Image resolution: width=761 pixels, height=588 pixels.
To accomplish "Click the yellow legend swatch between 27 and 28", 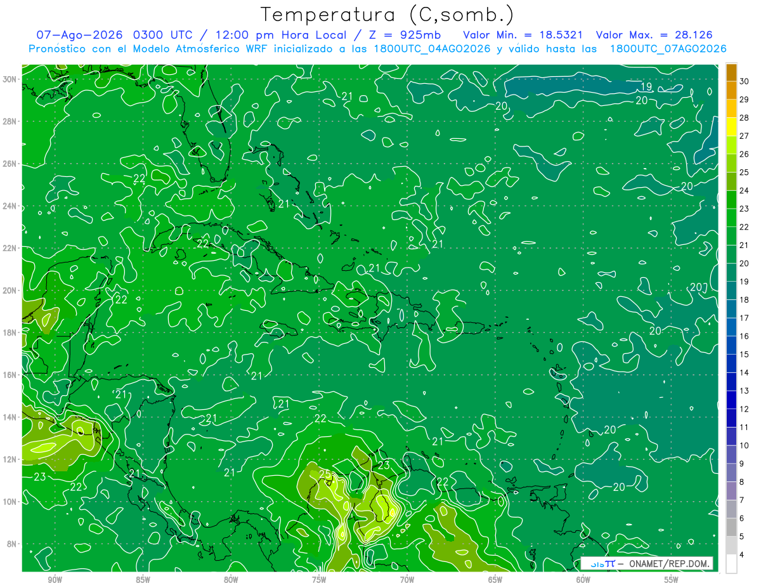I will tap(731, 126).
